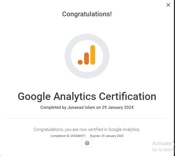Click the small orange dot in the logo
This screenshot has height=156, width=175.
coord(80,62)
